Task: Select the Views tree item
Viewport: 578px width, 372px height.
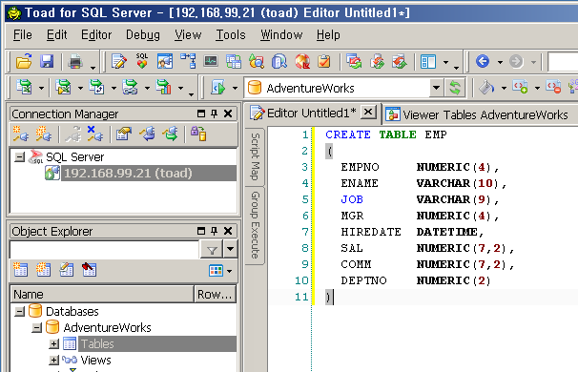Action: 95,361
